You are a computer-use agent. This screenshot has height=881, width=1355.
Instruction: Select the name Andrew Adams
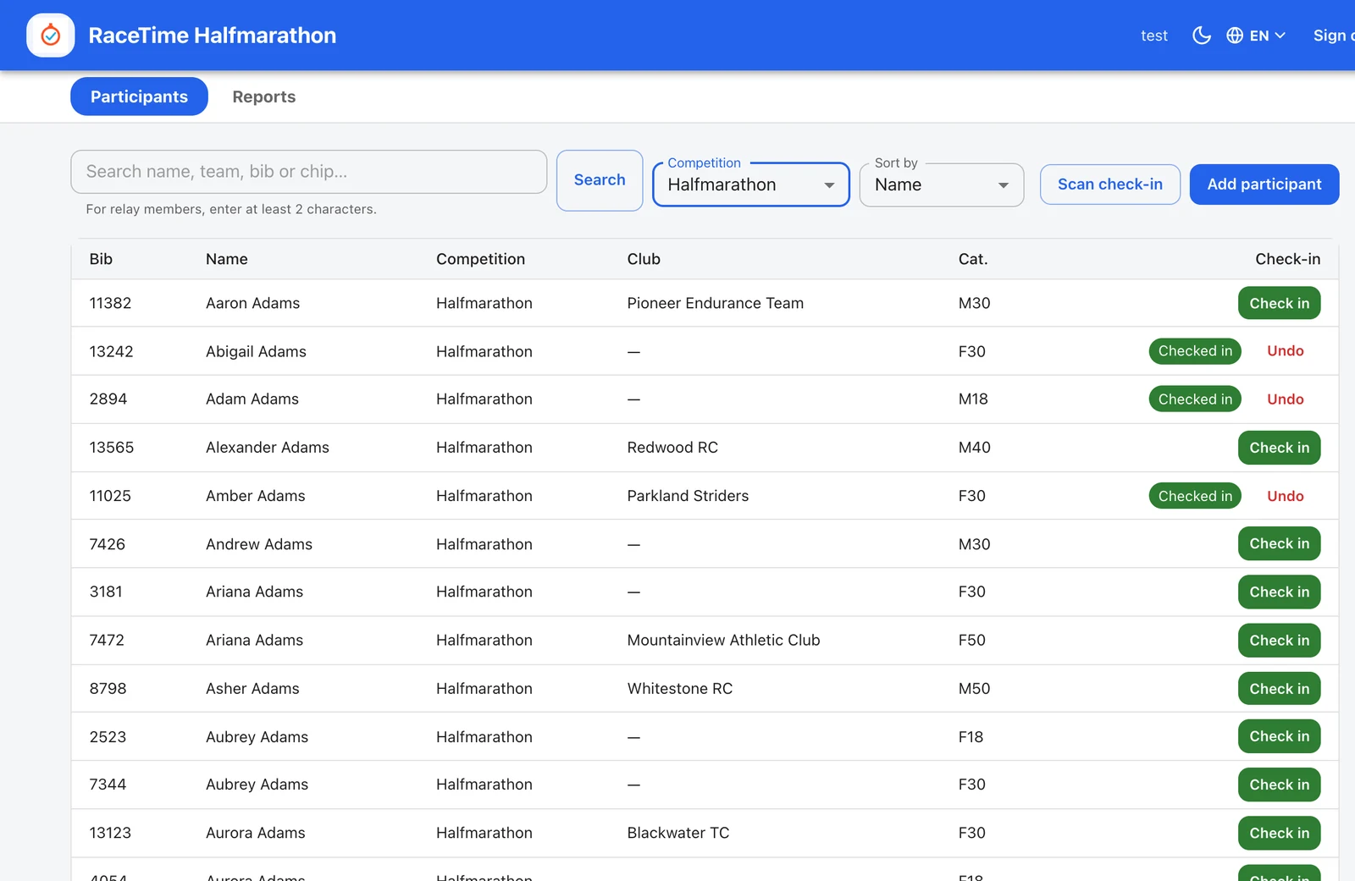[x=259, y=544]
